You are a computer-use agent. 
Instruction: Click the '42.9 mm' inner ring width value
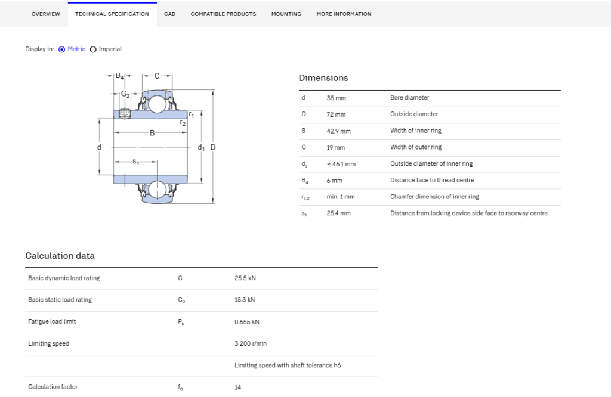(x=339, y=131)
